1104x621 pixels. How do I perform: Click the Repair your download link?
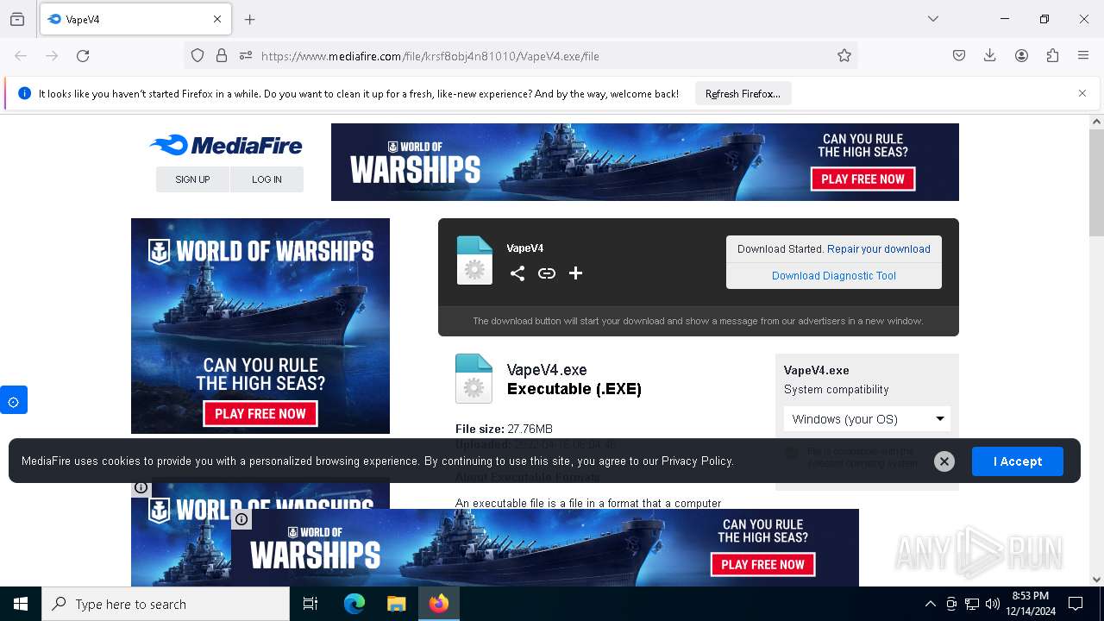pyautogui.click(x=878, y=248)
